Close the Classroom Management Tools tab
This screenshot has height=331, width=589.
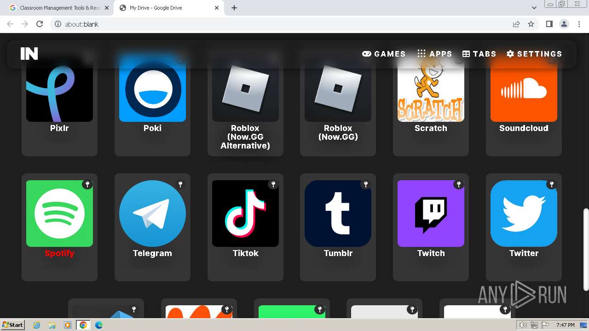coord(107,8)
